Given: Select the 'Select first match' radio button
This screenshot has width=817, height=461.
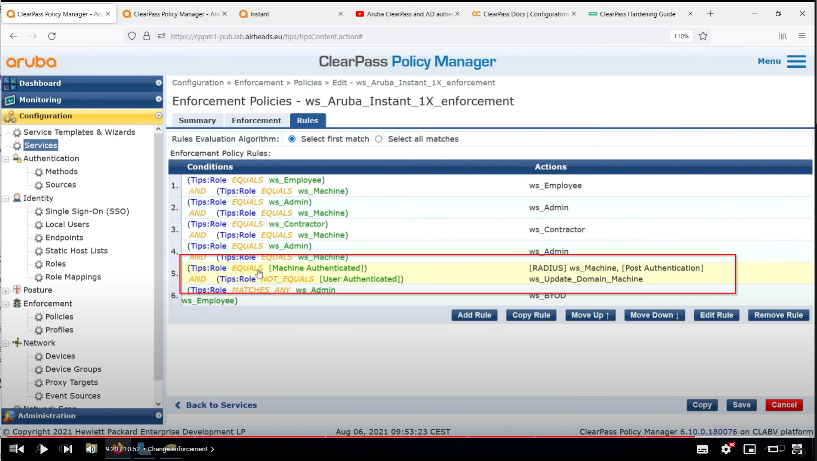Looking at the screenshot, I should (292, 139).
